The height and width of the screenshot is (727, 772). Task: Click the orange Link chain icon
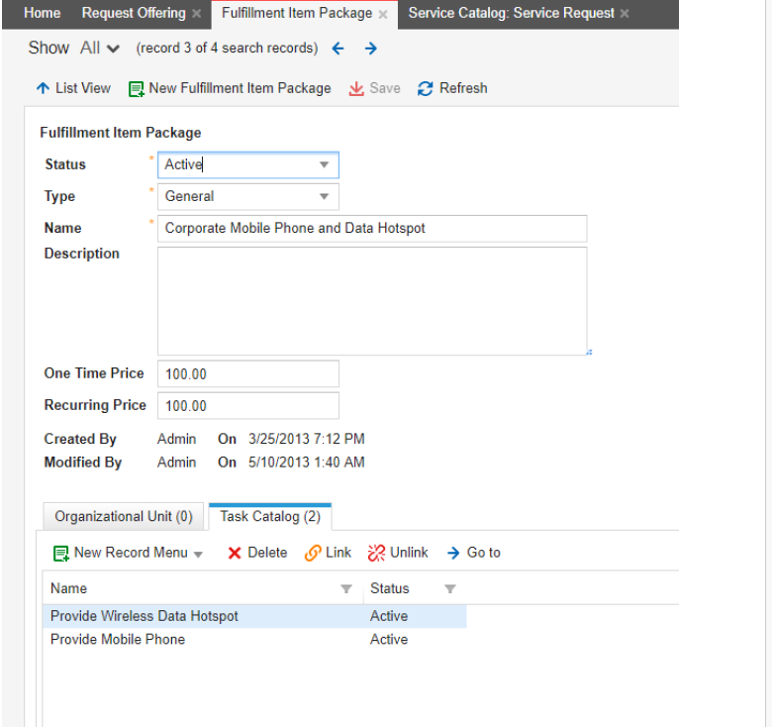[313, 553]
